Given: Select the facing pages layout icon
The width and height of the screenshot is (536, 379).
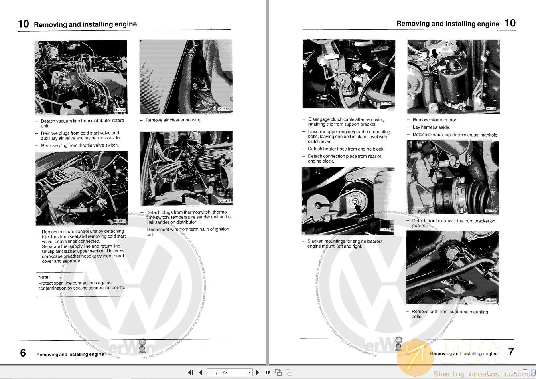Looking at the screenshot, I should (533, 373).
